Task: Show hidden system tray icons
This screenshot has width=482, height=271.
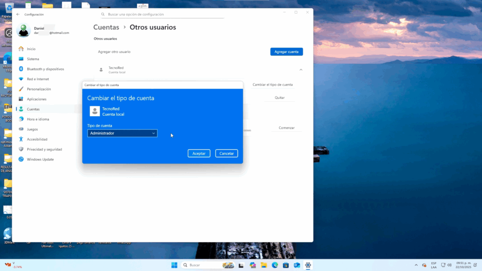Action: click(x=416, y=265)
